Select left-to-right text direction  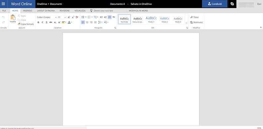[x=109, y=17]
